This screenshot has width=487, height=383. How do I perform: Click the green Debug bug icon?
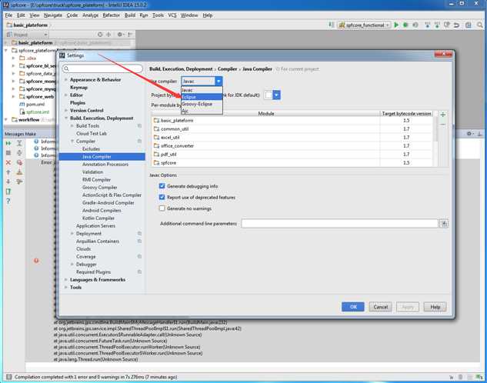[x=405, y=25]
